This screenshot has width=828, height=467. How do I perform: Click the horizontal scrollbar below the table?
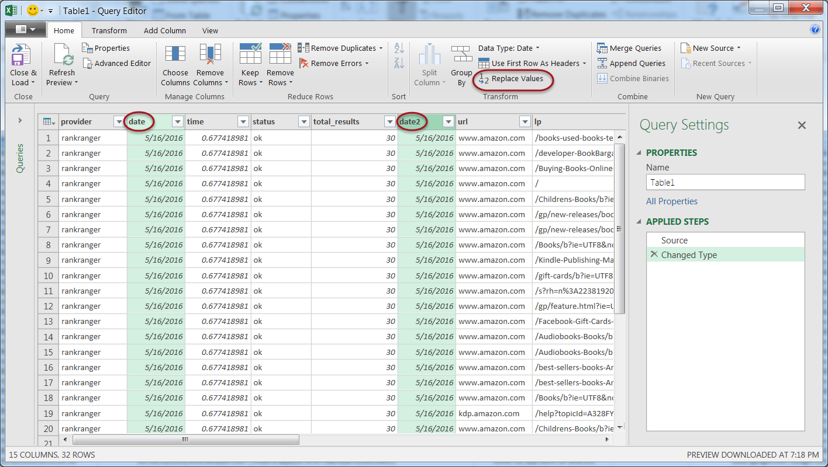(185, 440)
